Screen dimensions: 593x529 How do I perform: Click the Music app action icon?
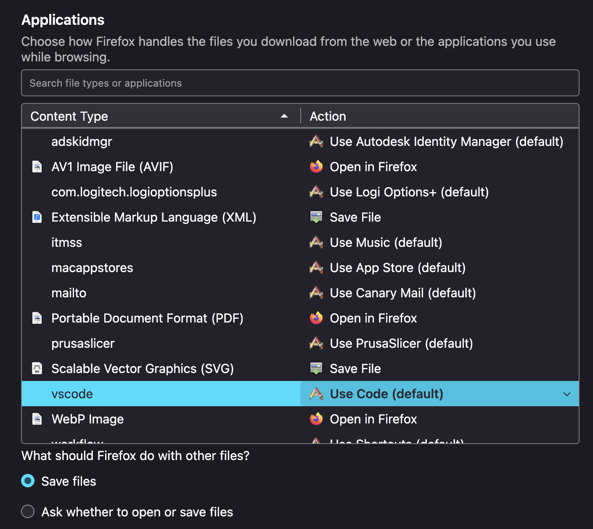[x=316, y=243]
